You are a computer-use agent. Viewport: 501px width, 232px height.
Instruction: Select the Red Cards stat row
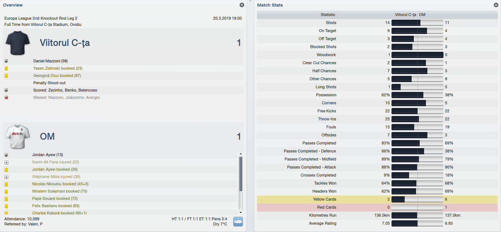(377, 207)
